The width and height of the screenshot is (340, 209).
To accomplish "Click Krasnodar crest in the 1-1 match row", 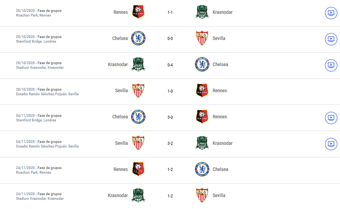I will [x=202, y=12].
